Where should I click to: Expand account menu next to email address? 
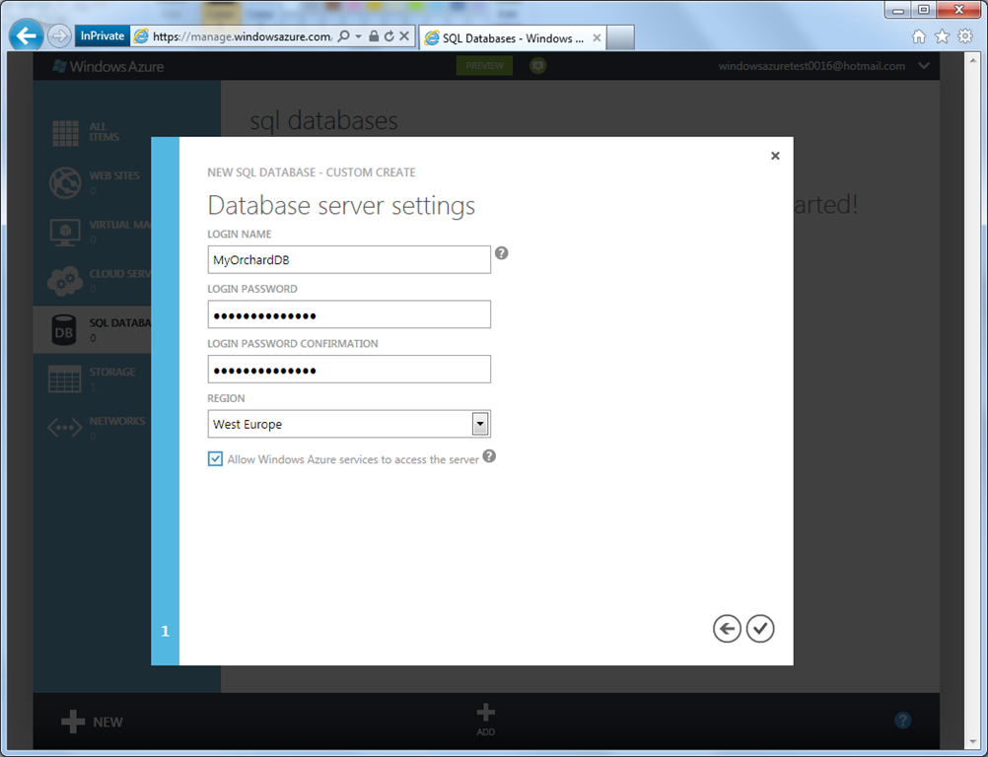pyautogui.click(x=924, y=66)
